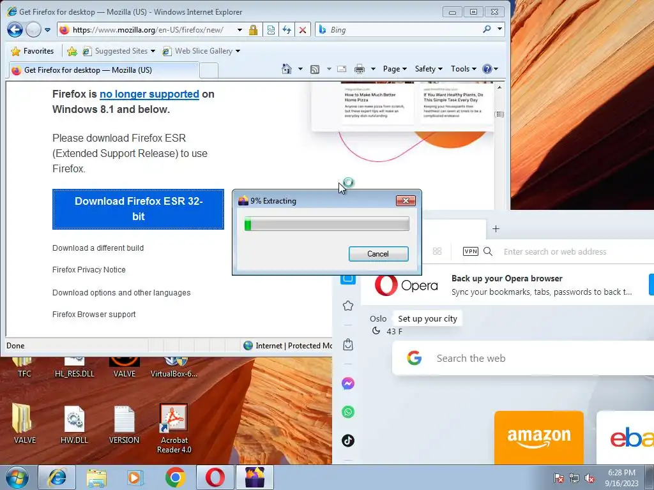Click the muted volume tray icon
The width and height of the screenshot is (654, 490).
point(589,478)
